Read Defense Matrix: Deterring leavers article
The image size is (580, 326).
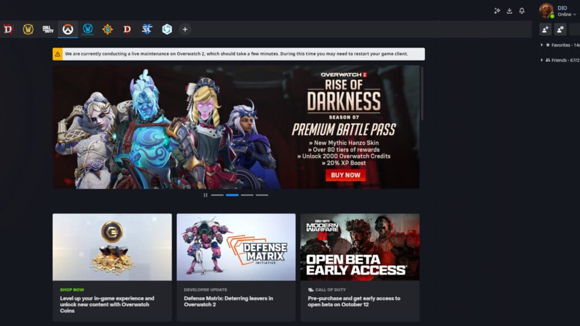tap(228, 301)
